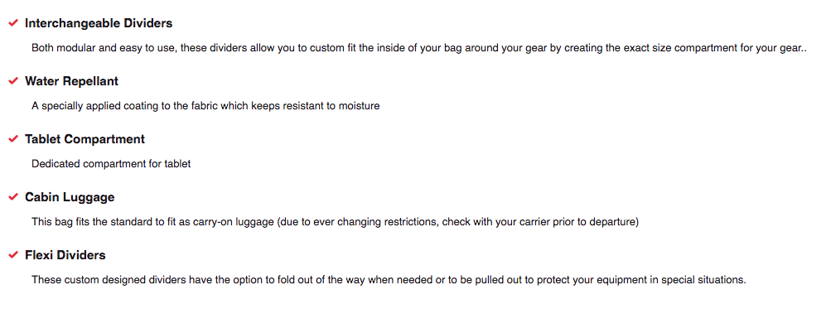Viewport: 831px width, 309px height.
Task: Click the red checkmark beside Cabin Luggage
Action: point(13,197)
